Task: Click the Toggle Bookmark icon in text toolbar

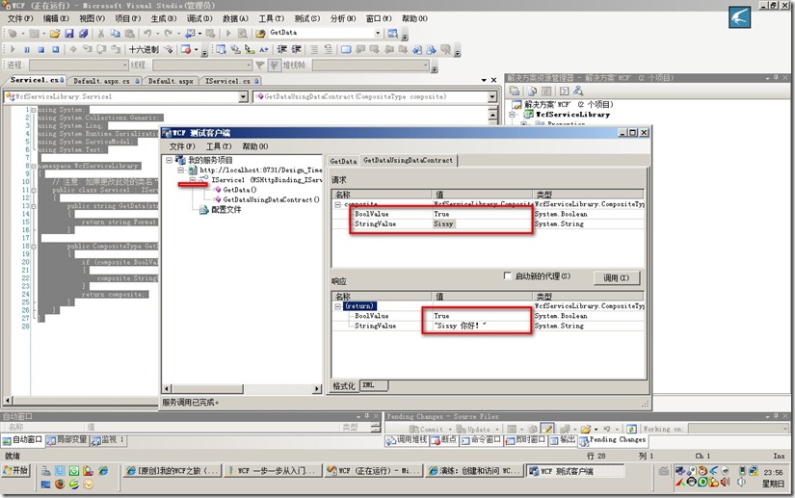Action: pos(346,50)
